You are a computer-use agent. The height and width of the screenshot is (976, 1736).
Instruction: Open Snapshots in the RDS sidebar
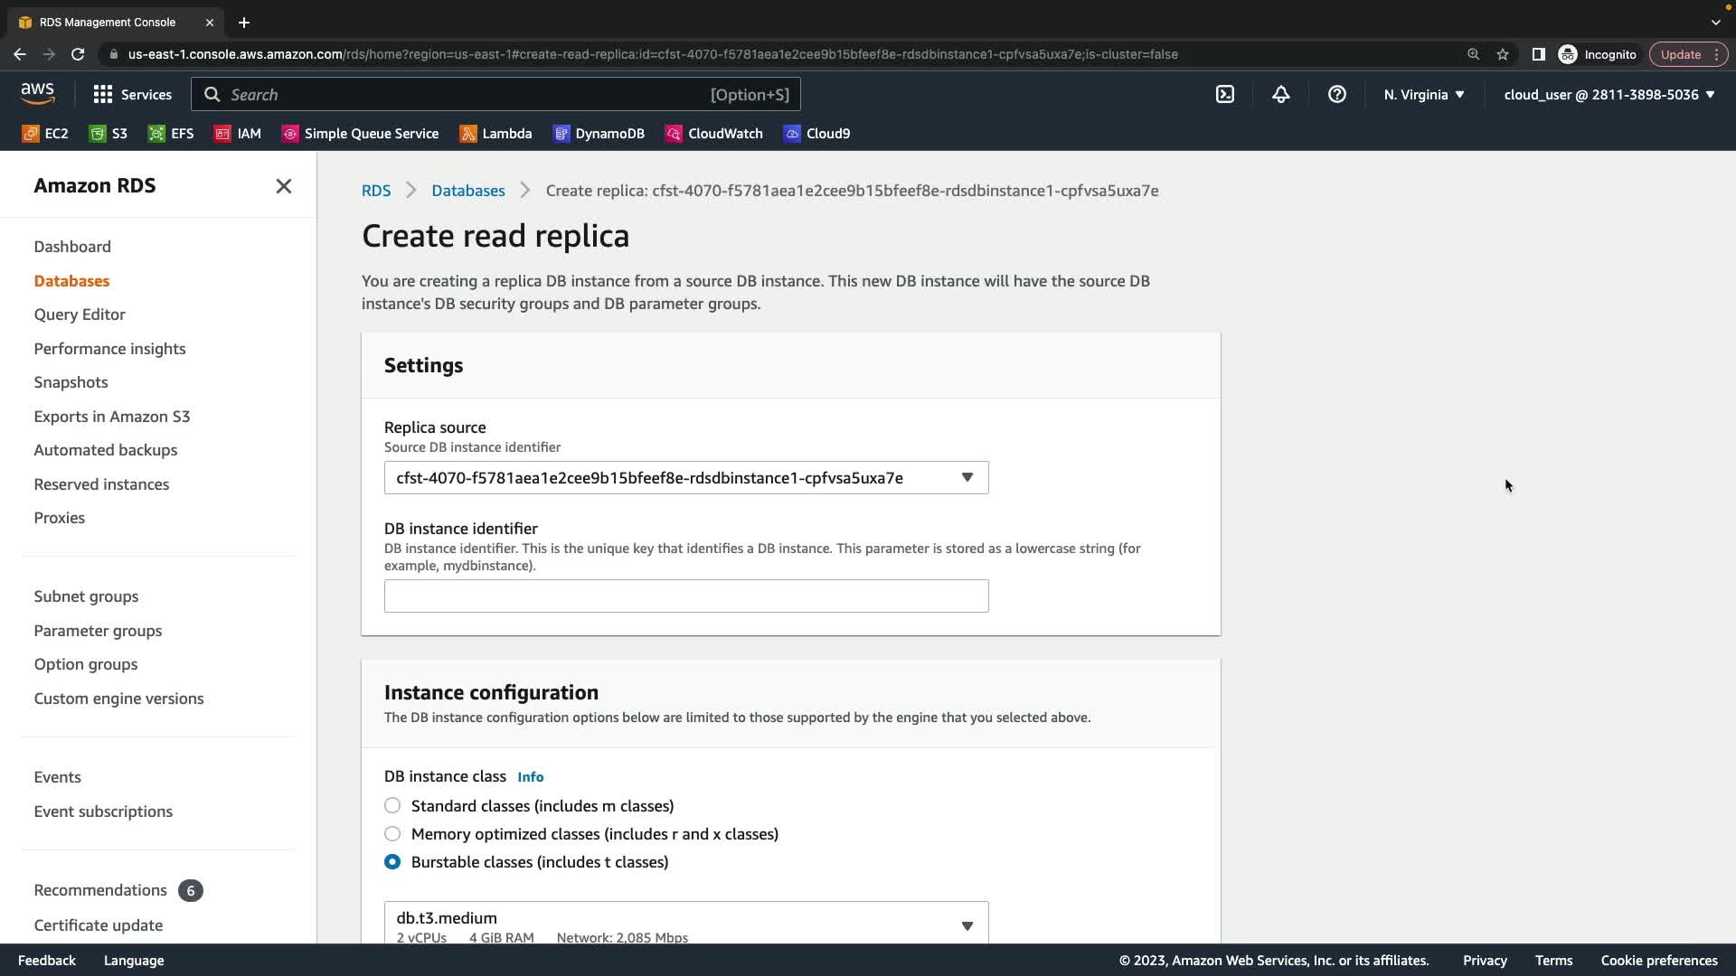[x=71, y=382]
